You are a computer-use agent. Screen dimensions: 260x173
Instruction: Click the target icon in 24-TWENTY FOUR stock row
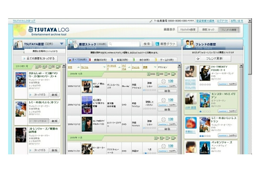[163, 119]
